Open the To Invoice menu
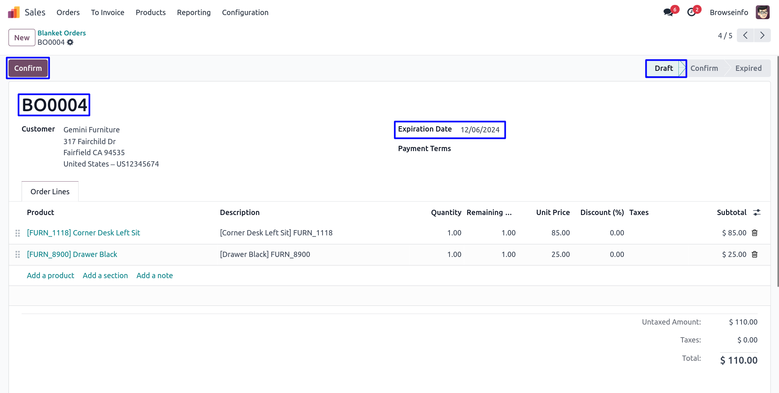779x393 pixels. tap(108, 13)
